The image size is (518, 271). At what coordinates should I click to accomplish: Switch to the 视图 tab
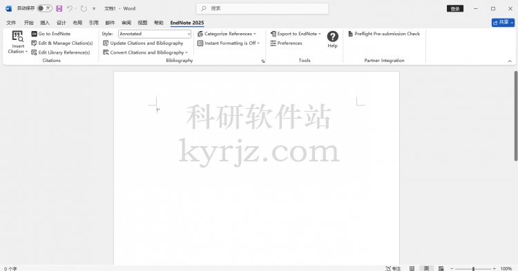tap(142, 23)
